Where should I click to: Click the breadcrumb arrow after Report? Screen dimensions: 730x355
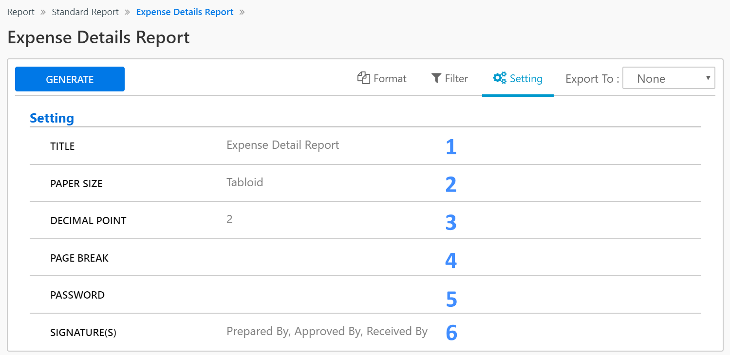tap(43, 12)
